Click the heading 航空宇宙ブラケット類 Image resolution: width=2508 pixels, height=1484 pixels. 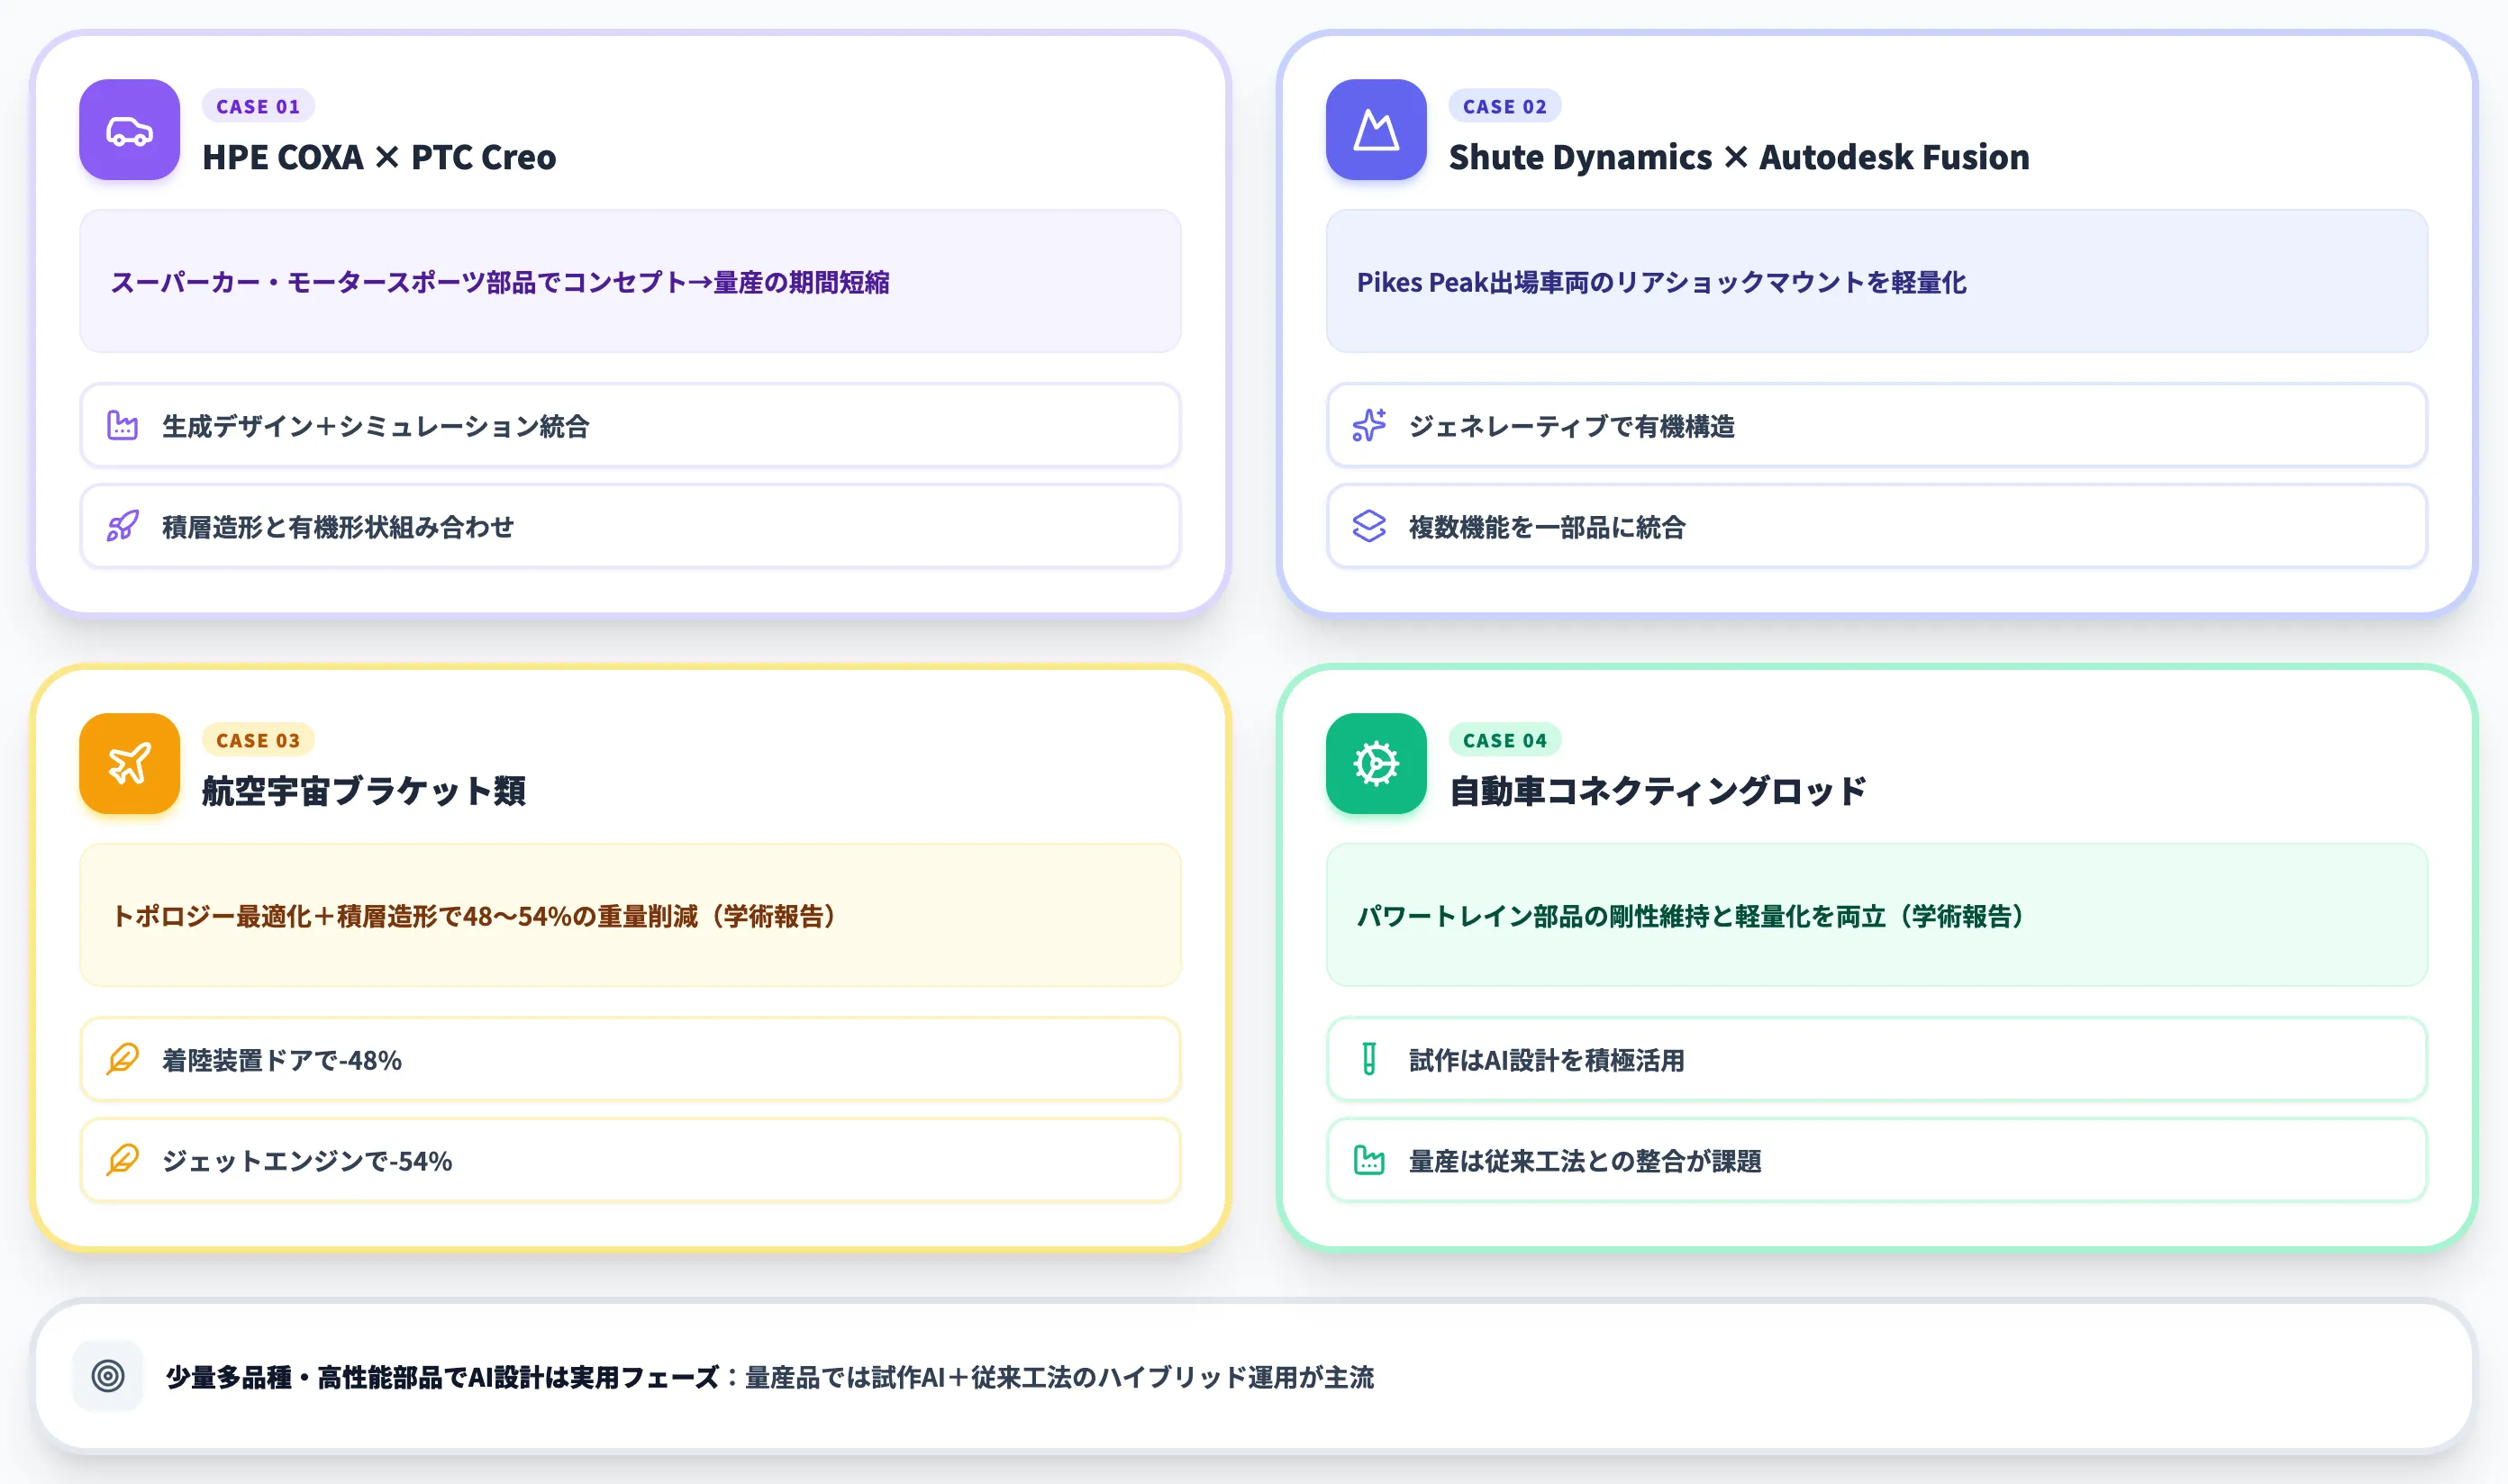click(364, 791)
